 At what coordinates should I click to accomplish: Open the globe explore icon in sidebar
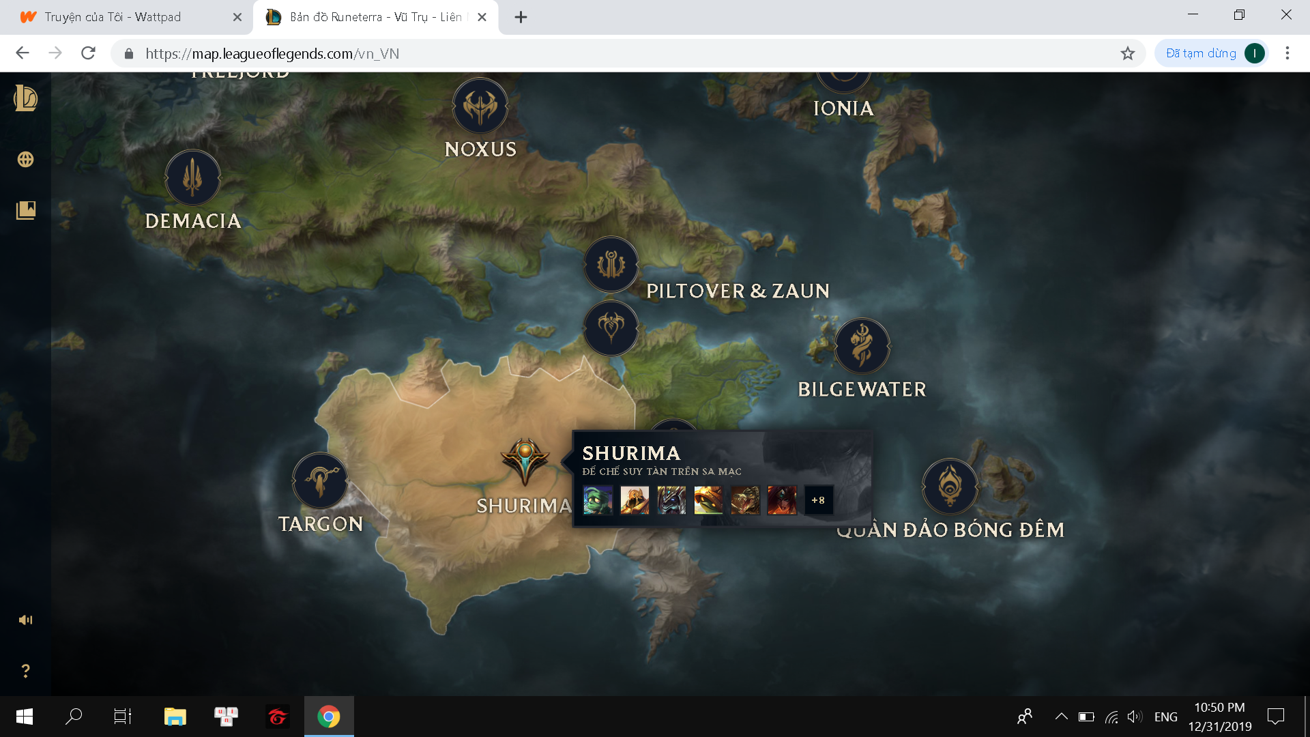tap(25, 159)
